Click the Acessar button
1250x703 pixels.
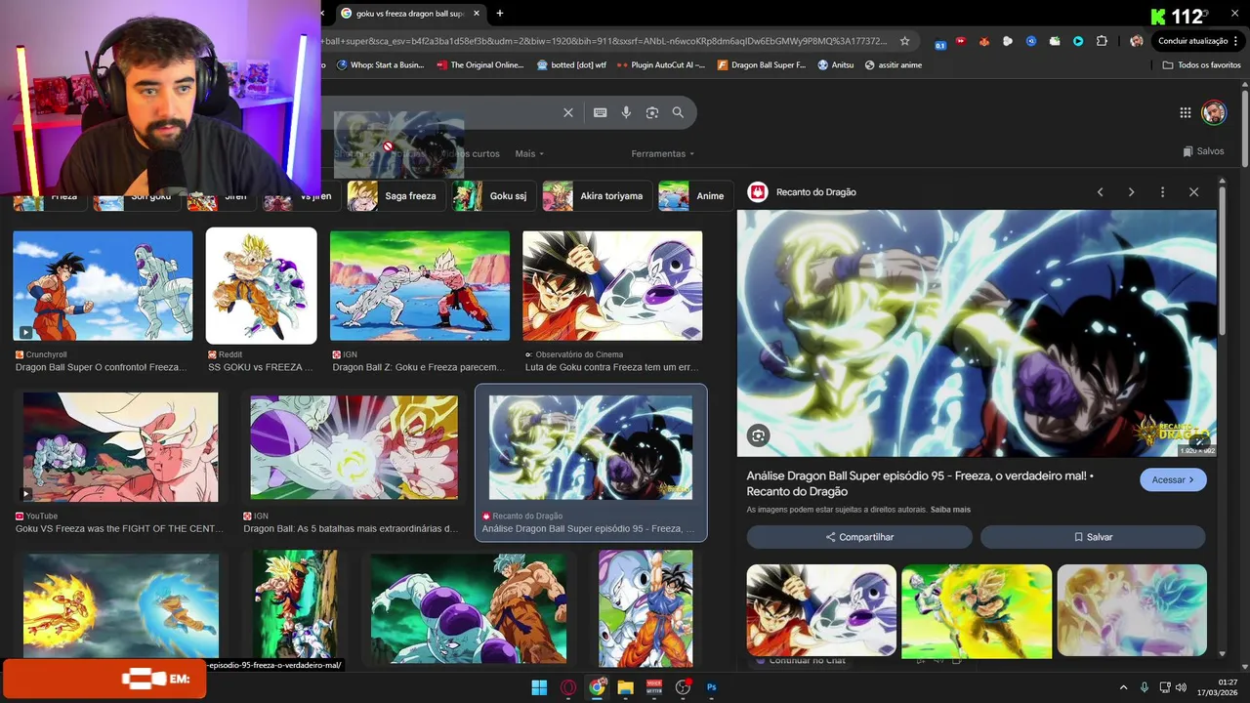coord(1173,480)
